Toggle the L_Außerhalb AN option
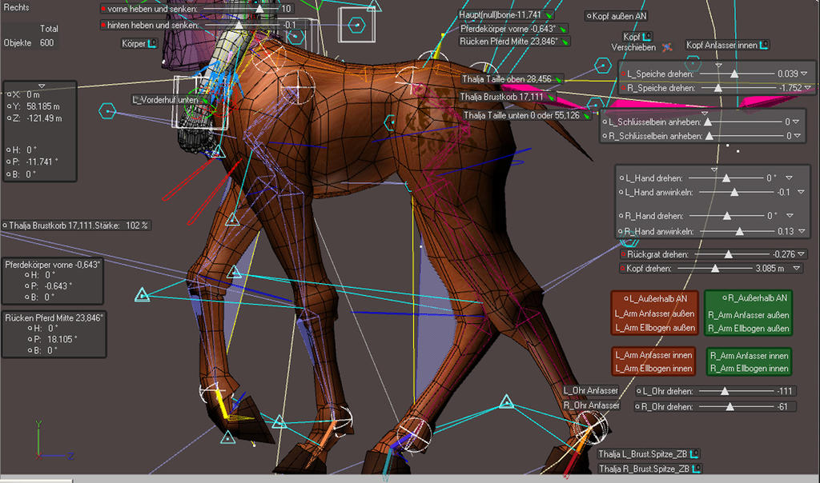The width and height of the screenshot is (820, 483). 626,299
